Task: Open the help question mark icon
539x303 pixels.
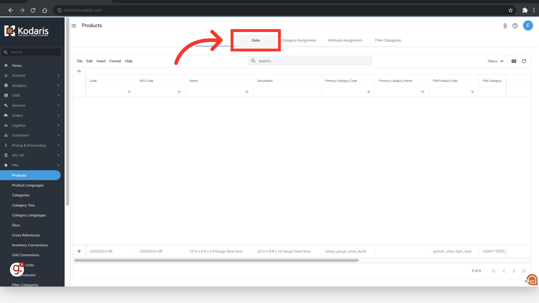Action: (515, 26)
